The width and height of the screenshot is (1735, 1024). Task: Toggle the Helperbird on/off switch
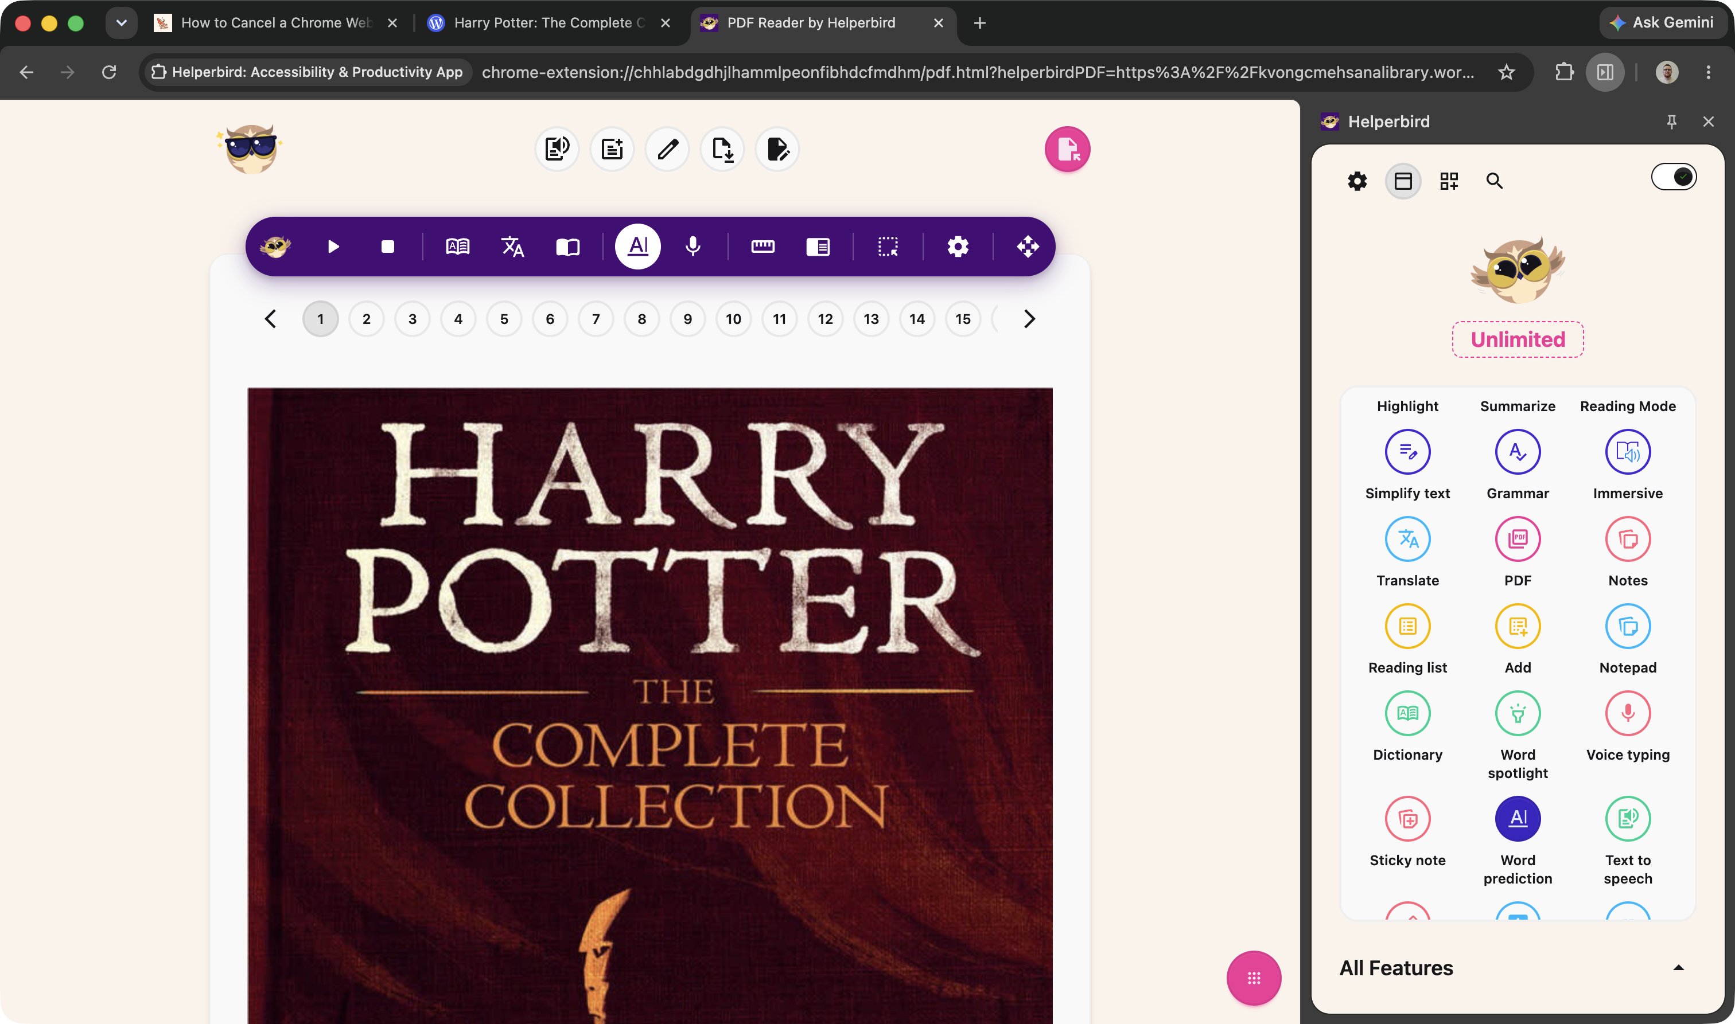click(x=1674, y=177)
